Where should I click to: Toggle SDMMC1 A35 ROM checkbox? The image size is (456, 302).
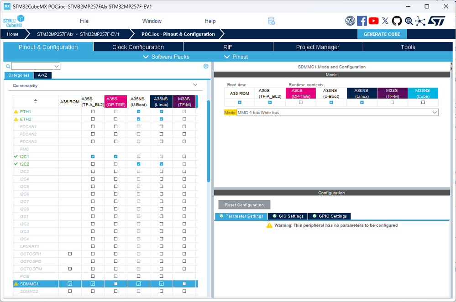(70, 284)
